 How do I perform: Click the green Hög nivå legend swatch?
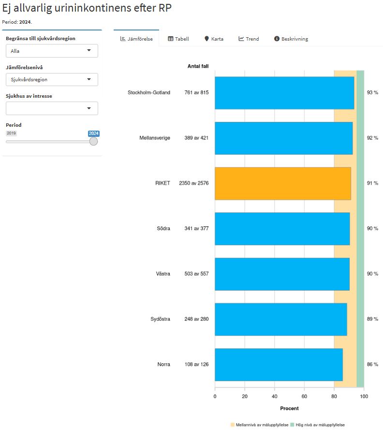(292, 425)
